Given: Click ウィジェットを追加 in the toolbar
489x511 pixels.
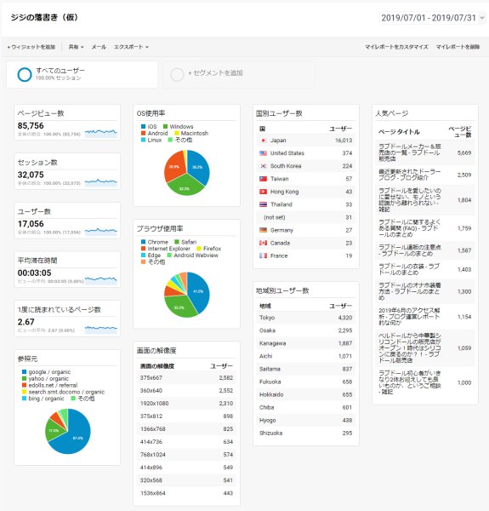Looking at the screenshot, I should tap(31, 47).
